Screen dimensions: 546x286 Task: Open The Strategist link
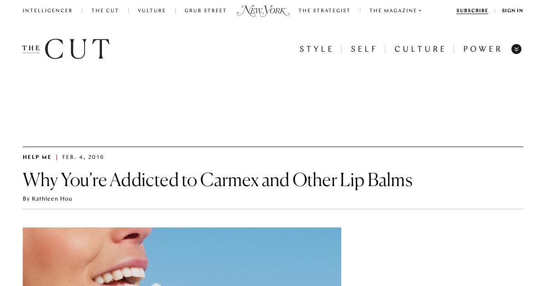pos(324,11)
